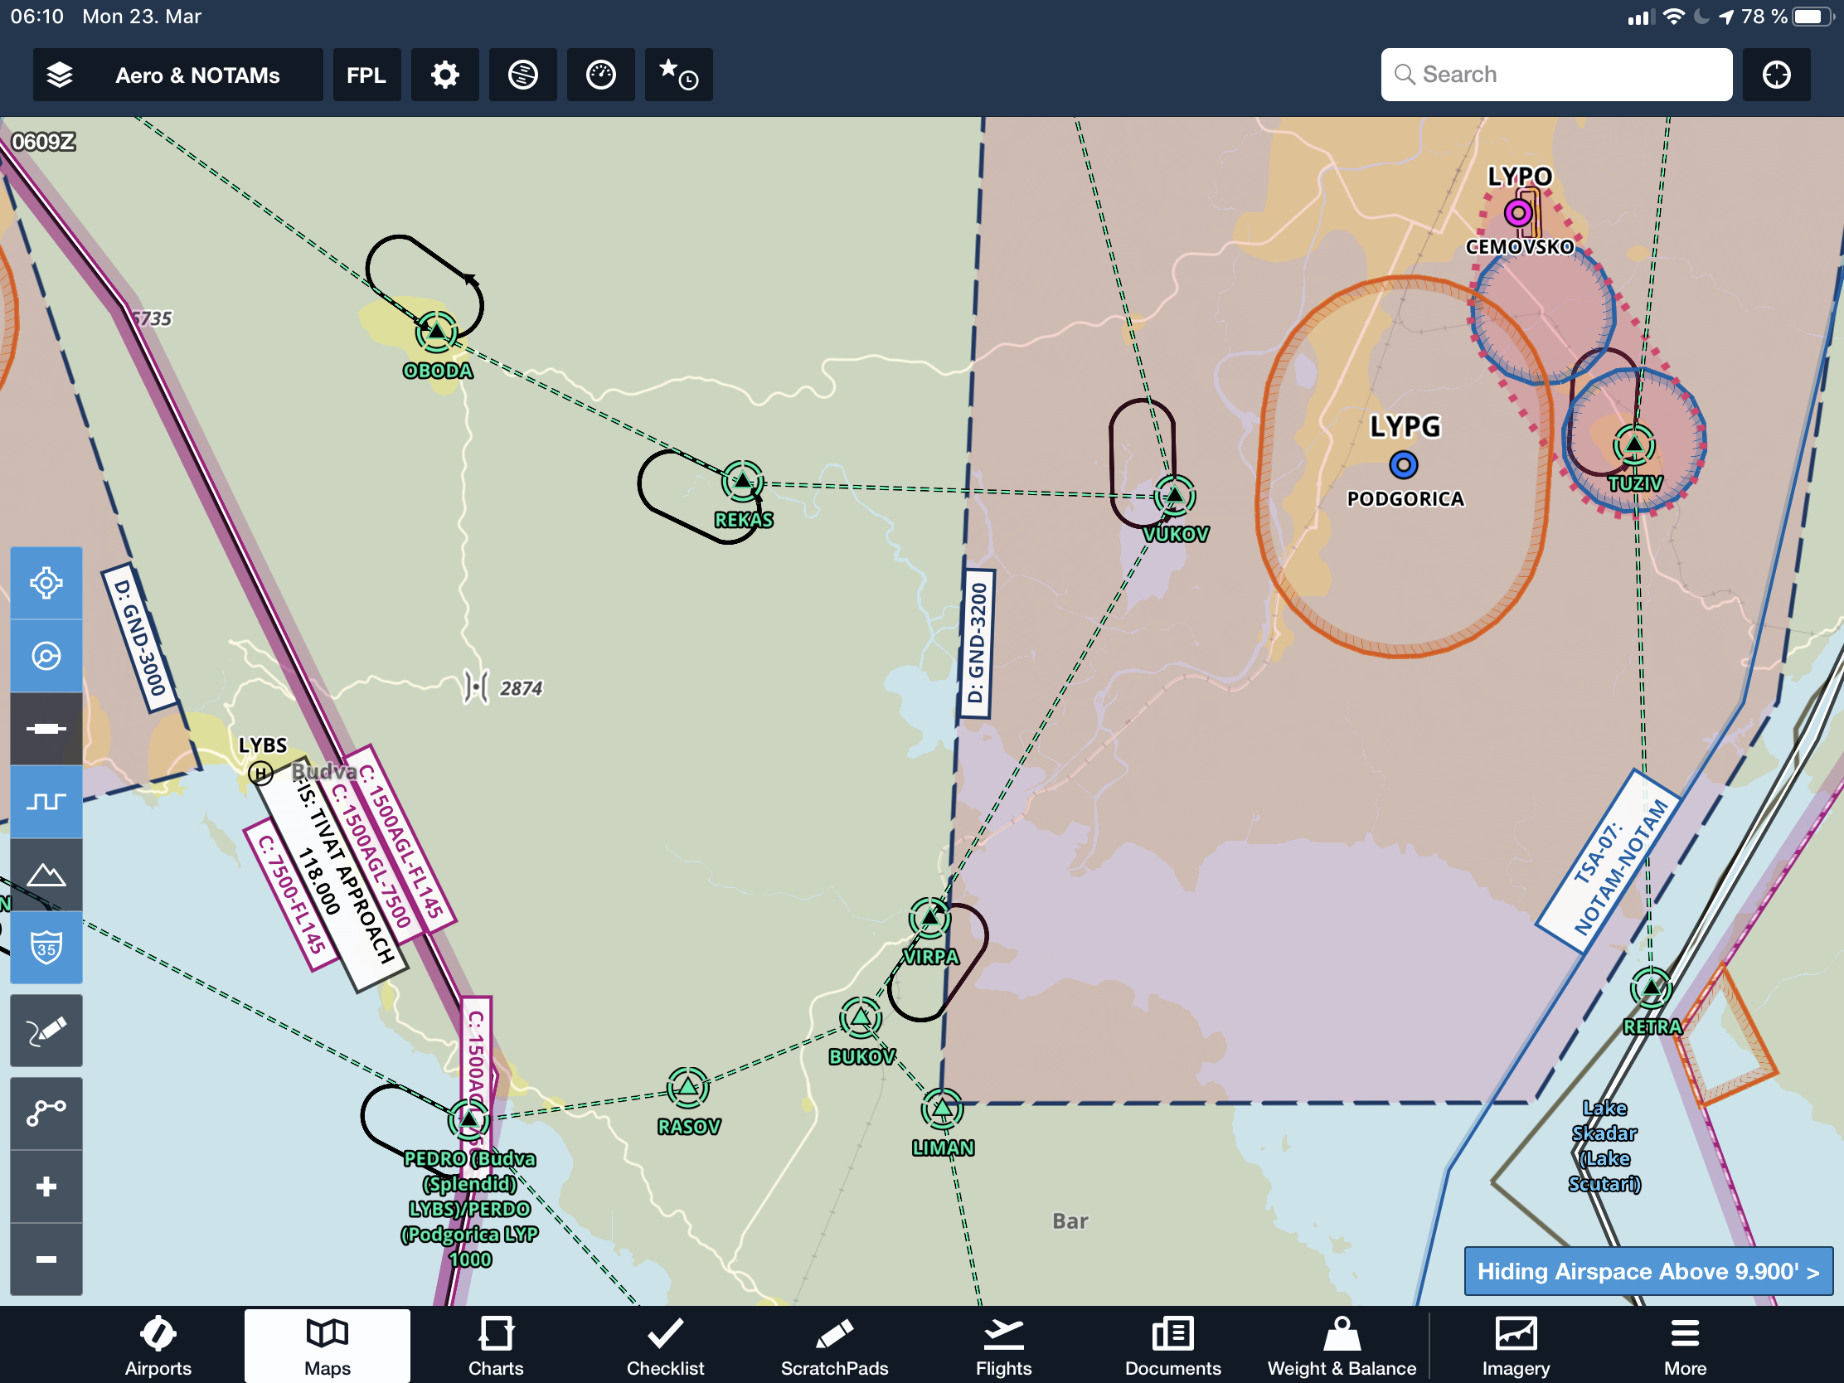The height and width of the screenshot is (1383, 1844).
Task: Zoom in with the plus button
Action: (46, 1186)
